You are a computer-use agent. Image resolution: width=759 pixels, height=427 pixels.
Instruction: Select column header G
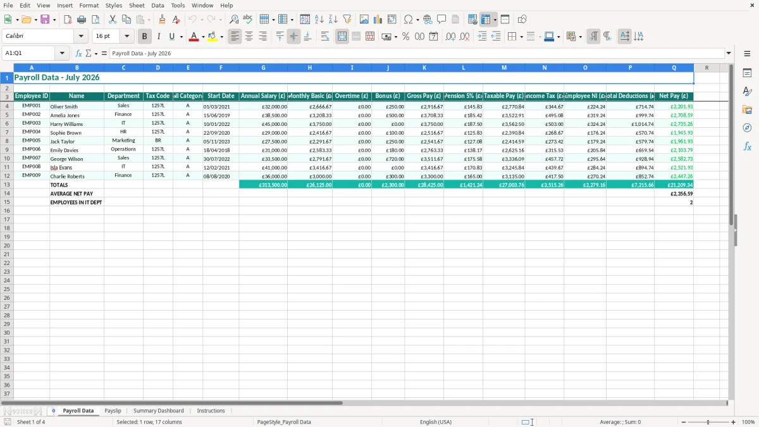click(263, 68)
